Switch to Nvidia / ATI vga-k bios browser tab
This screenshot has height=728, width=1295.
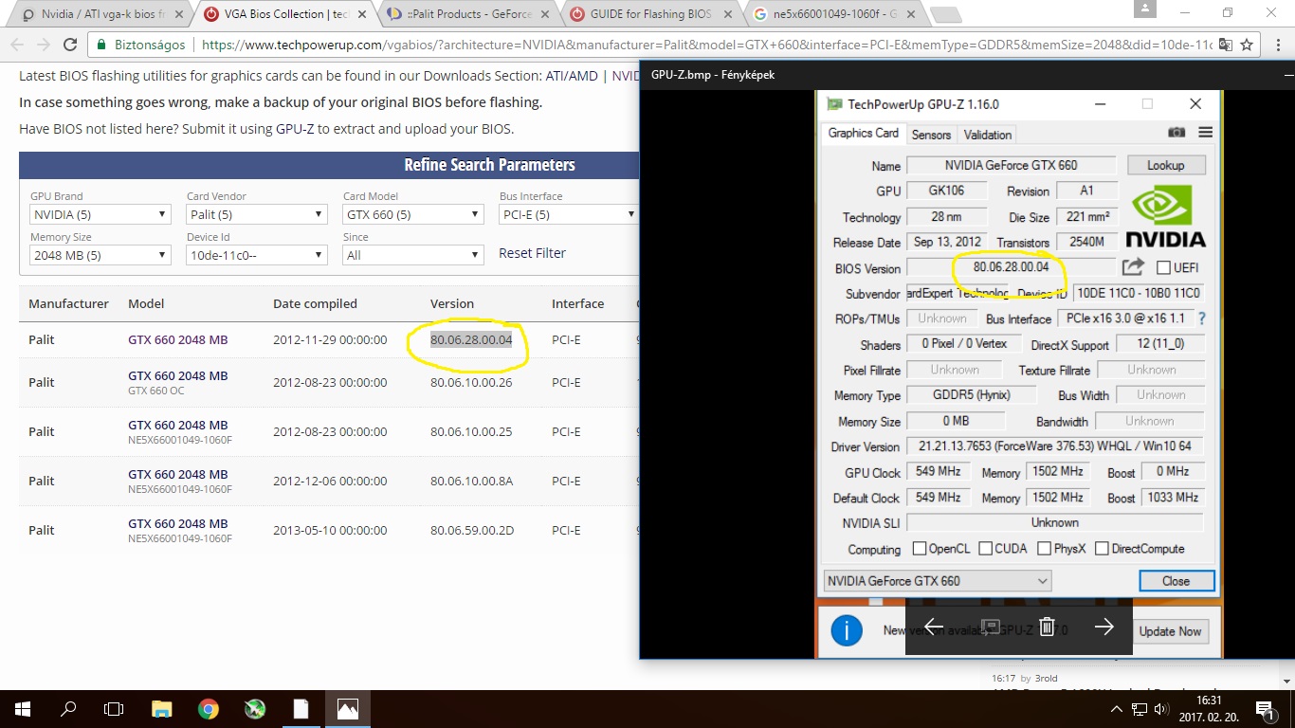[x=100, y=14]
